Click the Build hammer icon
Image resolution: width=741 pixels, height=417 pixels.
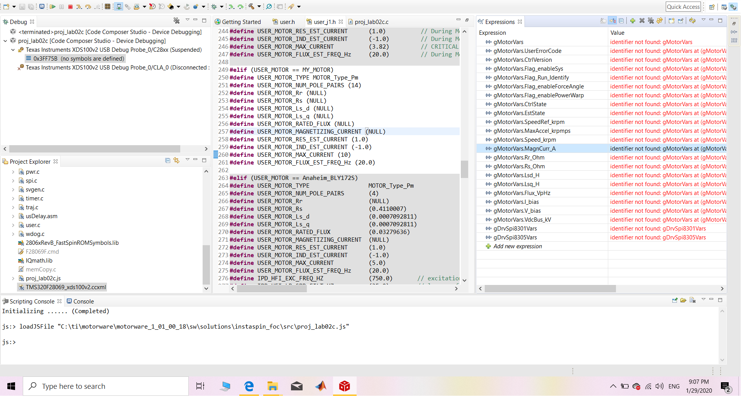[251, 7]
